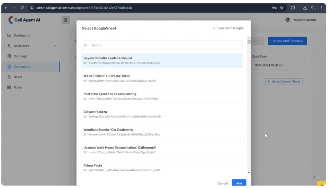Click the Call Agent AI logo
The height and width of the screenshot is (188, 329).
[24, 20]
